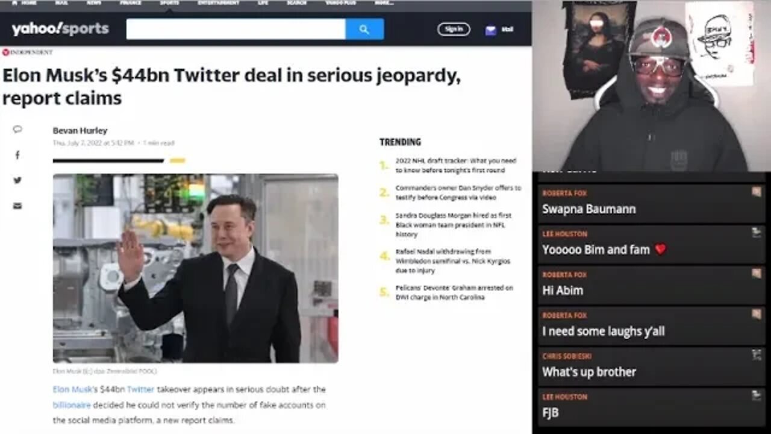This screenshot has height=434, width=771.
Task: Open Search in the top navigation bar
Action: pyautogui.click(x=296, y=3)
